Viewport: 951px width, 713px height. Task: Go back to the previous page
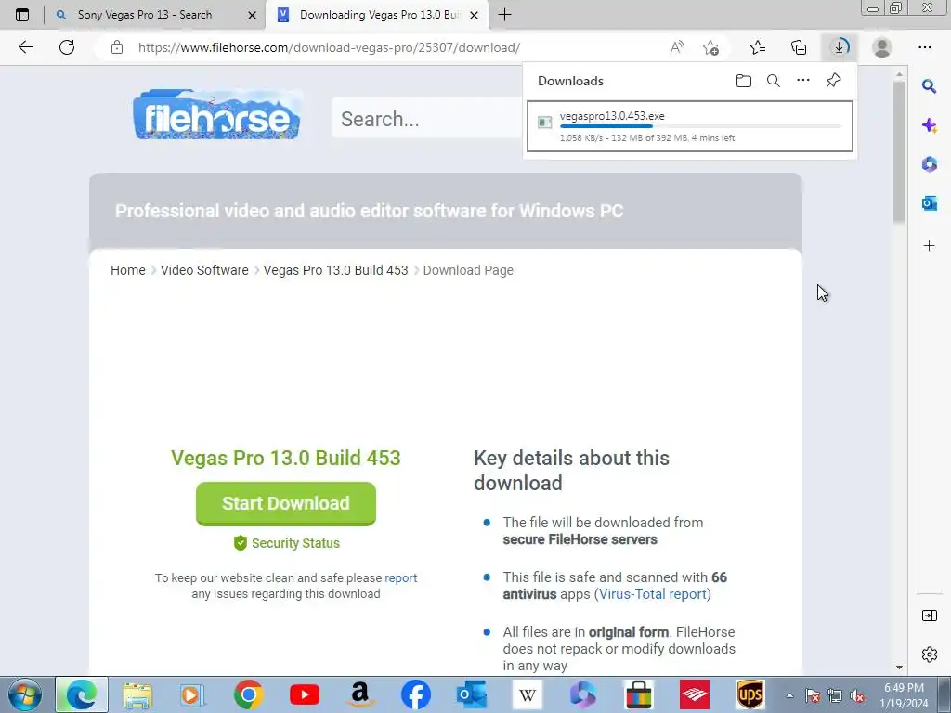(x=25, y=47)
